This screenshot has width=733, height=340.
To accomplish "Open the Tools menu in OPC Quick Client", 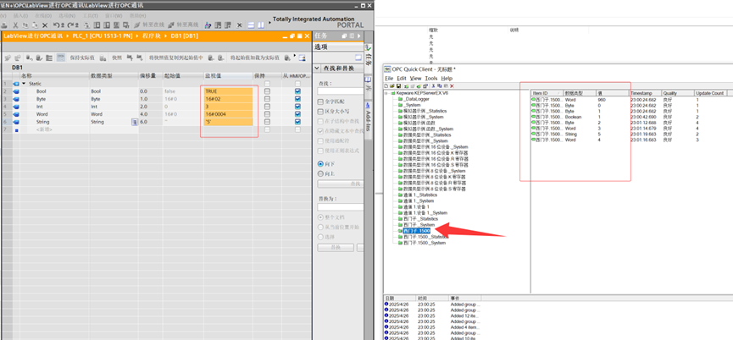I will [x=431, y=79].
